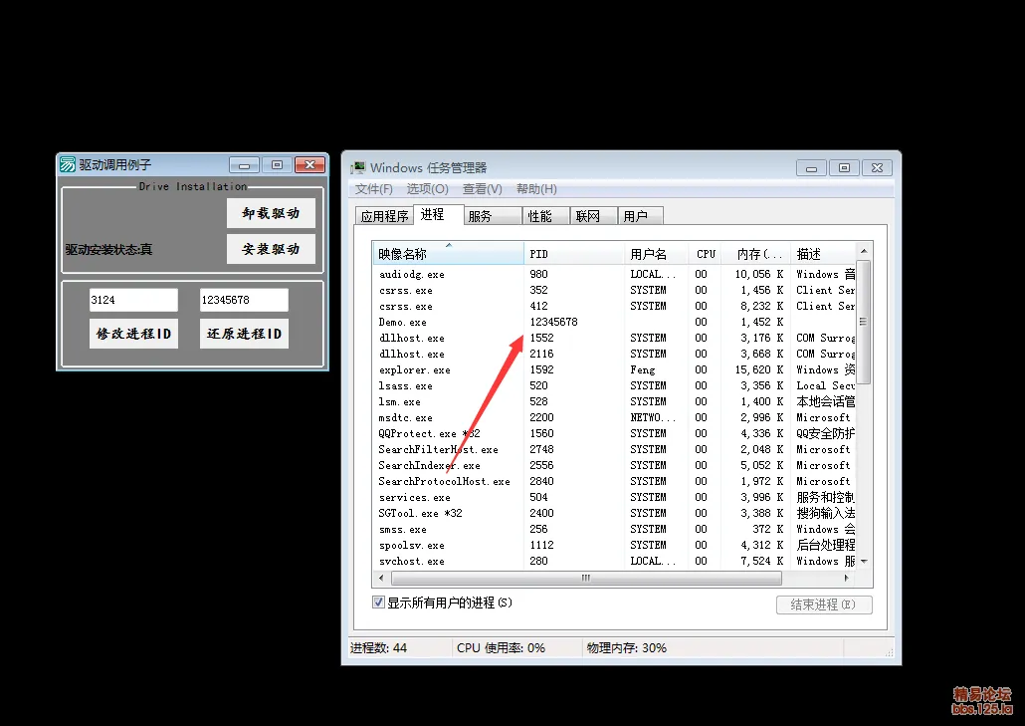Switch to the 性能 tab
This screenshot has height=726, width=1025.
[x=541, y=214]
